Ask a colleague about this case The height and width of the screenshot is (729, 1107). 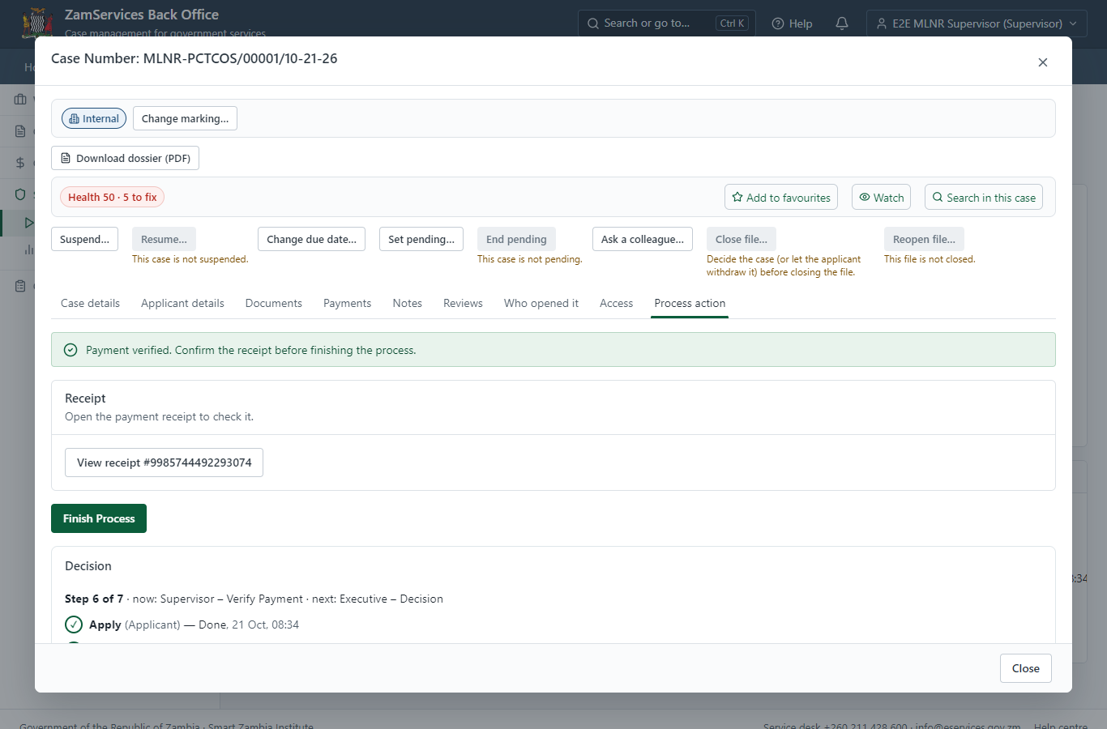[x=643, y=239]
